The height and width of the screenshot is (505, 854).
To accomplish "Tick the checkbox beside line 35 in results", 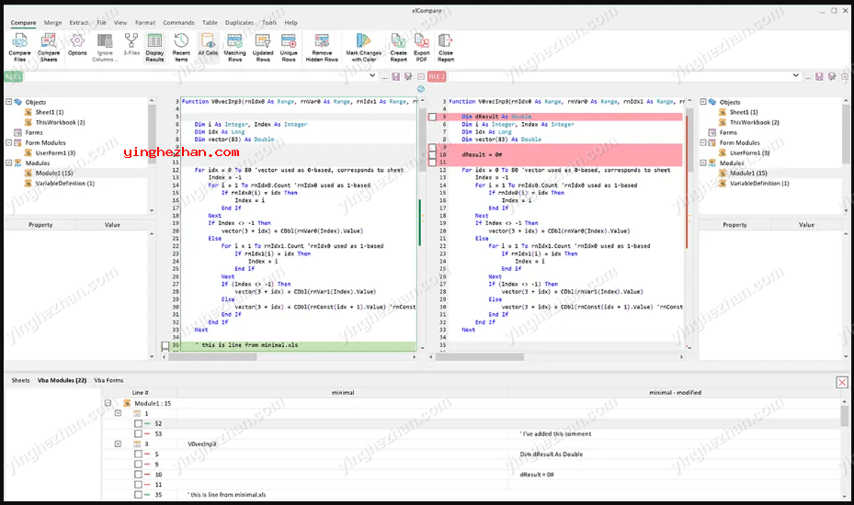I will point(138,495).
